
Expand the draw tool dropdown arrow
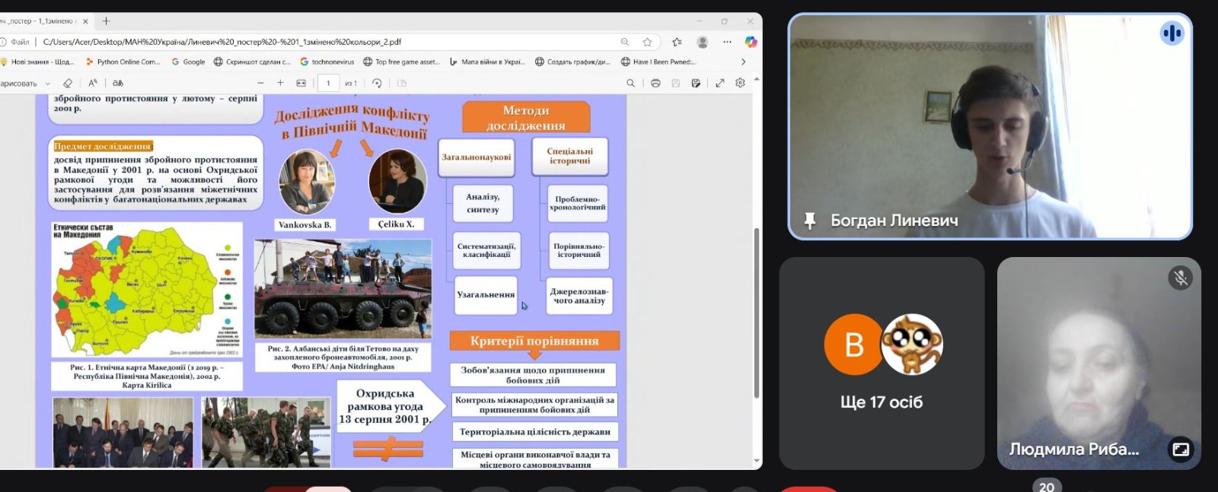[x=47, y=84]
